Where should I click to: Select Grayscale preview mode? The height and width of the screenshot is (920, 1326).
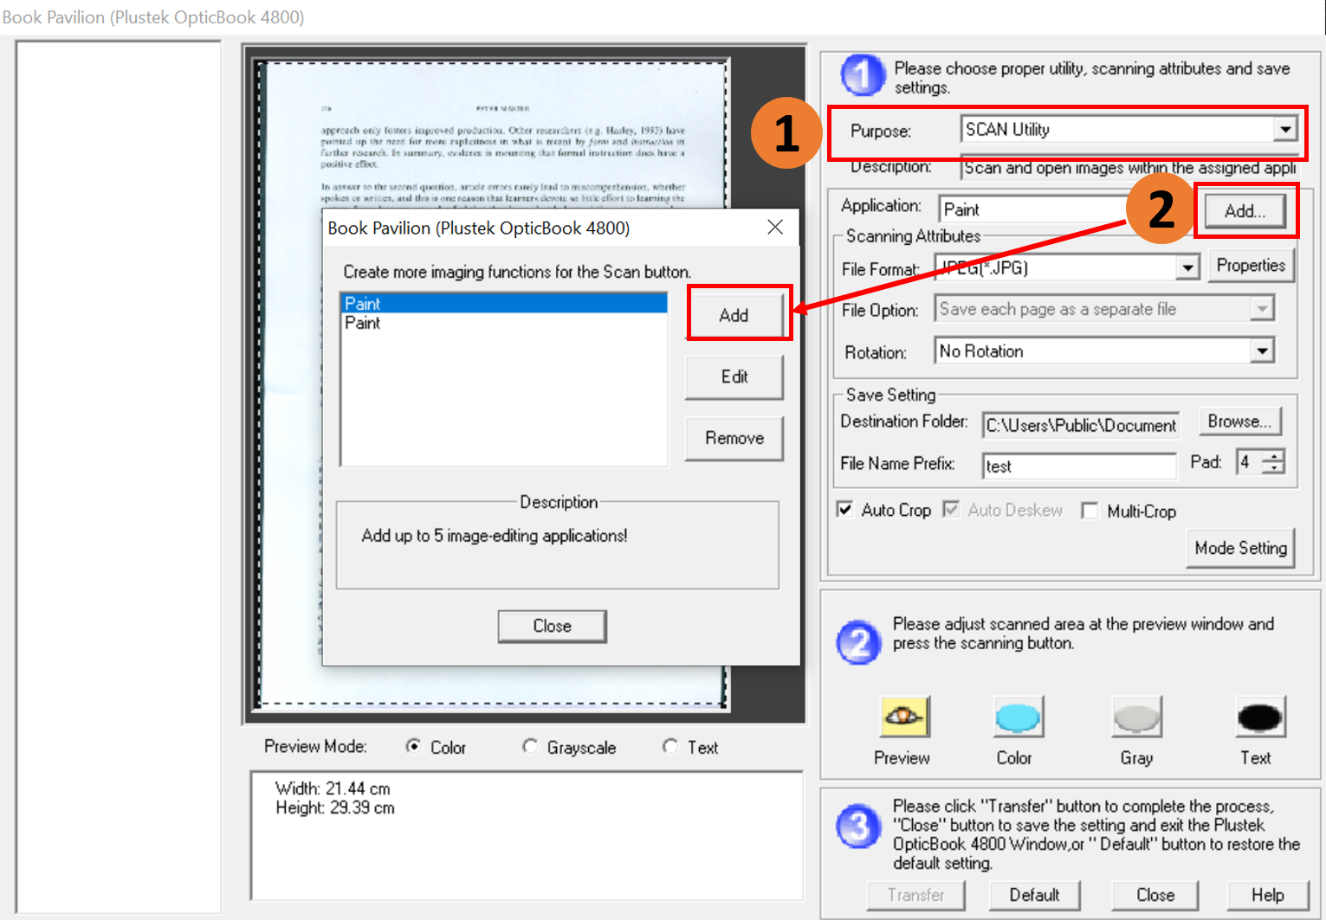point(530,747)
